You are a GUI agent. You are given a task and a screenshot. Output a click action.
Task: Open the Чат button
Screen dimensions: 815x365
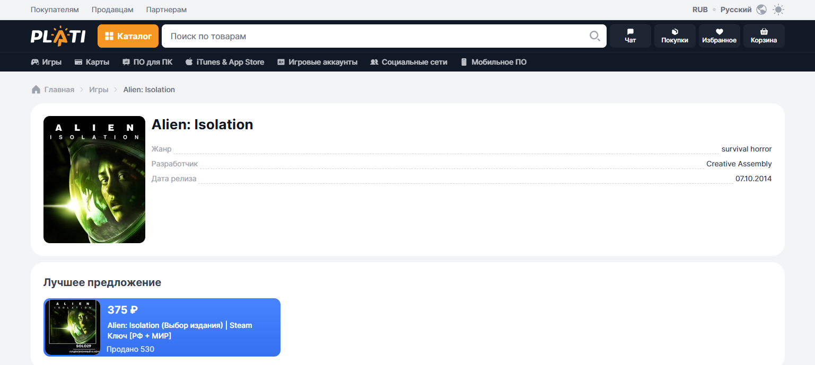click(x=630, y=36)
